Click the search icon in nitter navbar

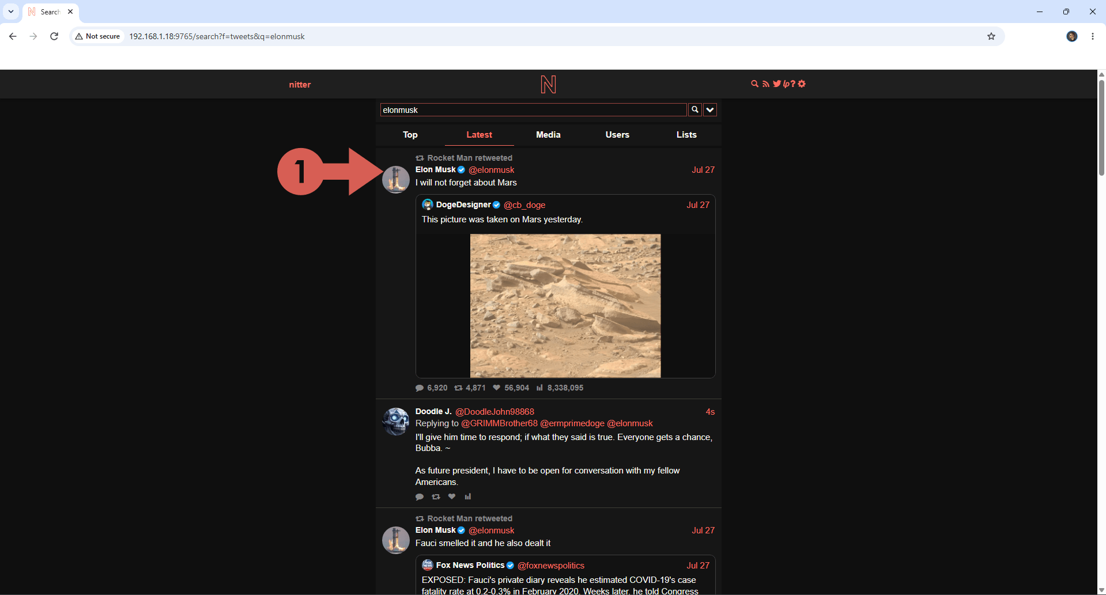pos(754,84)
